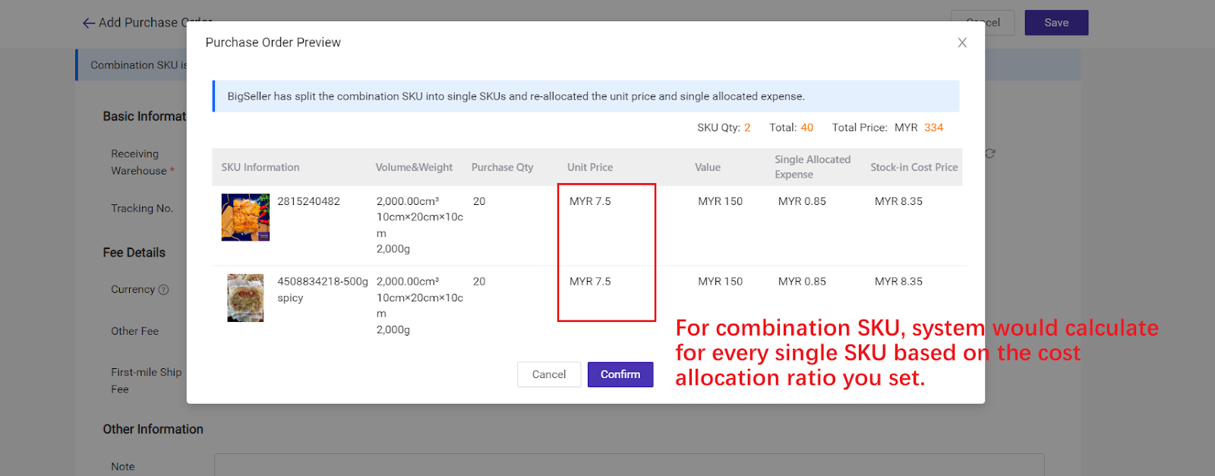
Task: Click the SKU Information column header
Action: pos(260,167)
